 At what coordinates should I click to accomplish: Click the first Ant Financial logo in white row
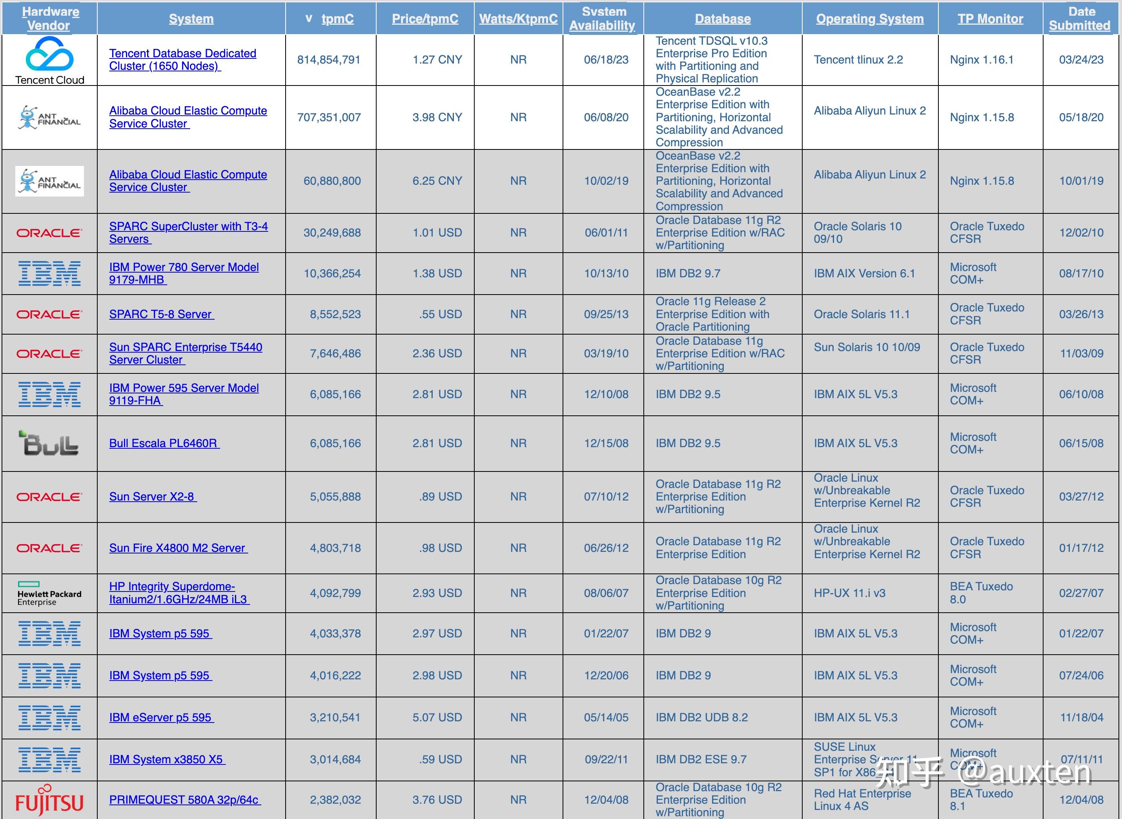point(49,118)
